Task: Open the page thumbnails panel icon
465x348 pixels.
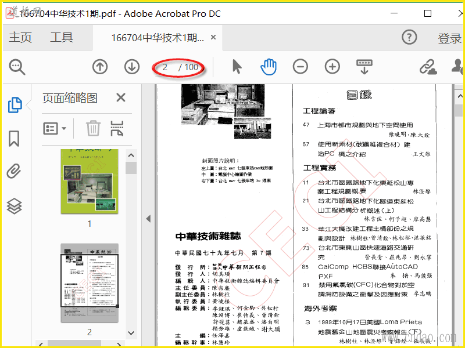Action: point(15,105)
